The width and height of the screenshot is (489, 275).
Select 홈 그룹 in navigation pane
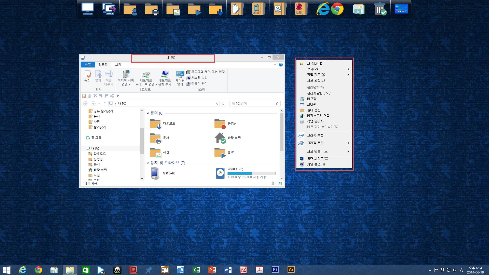(x=94, y=138)
